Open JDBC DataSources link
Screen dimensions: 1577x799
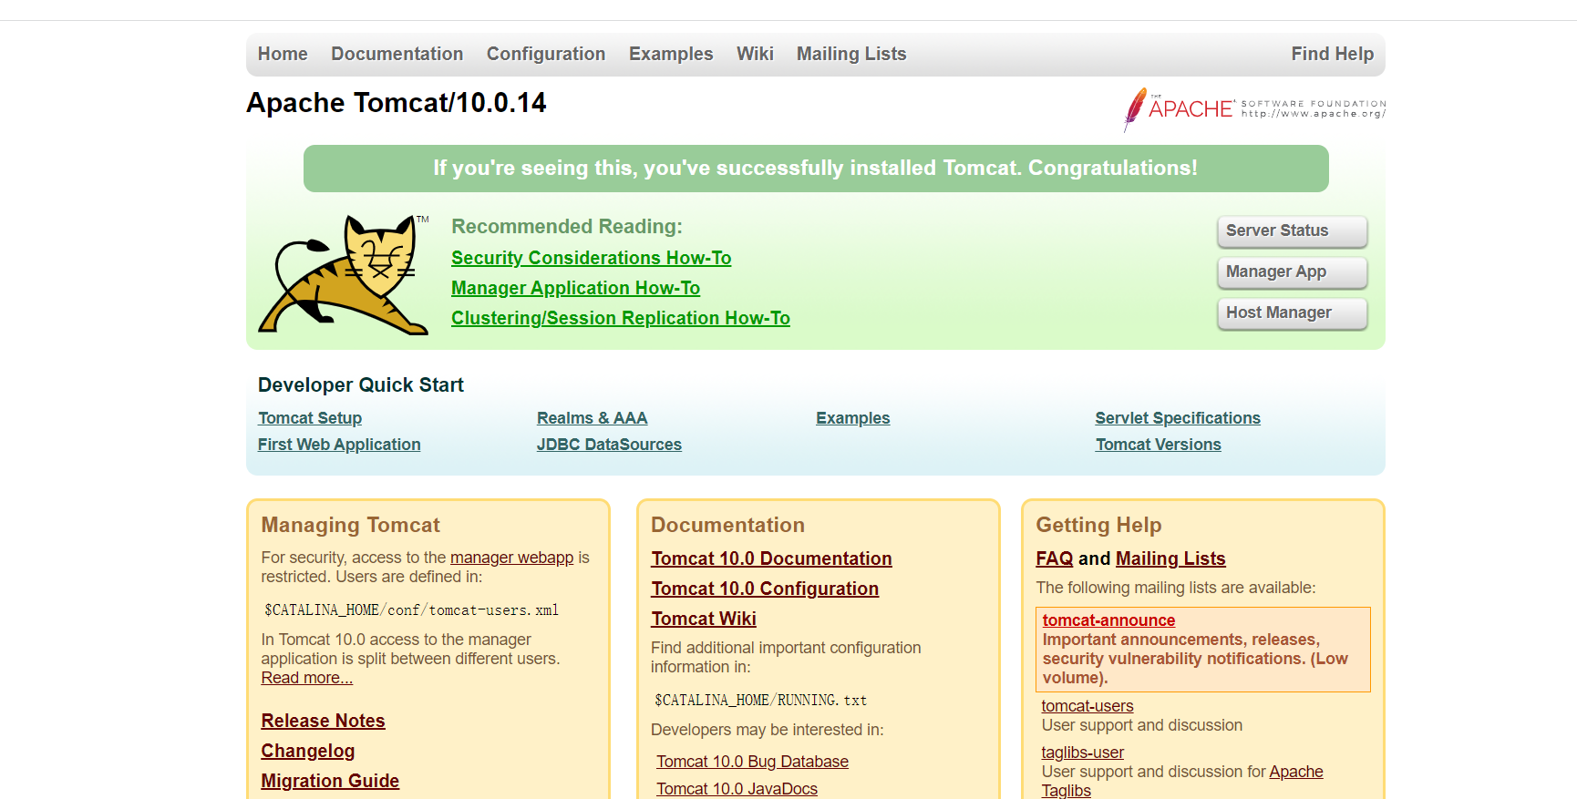click(609, 445)
